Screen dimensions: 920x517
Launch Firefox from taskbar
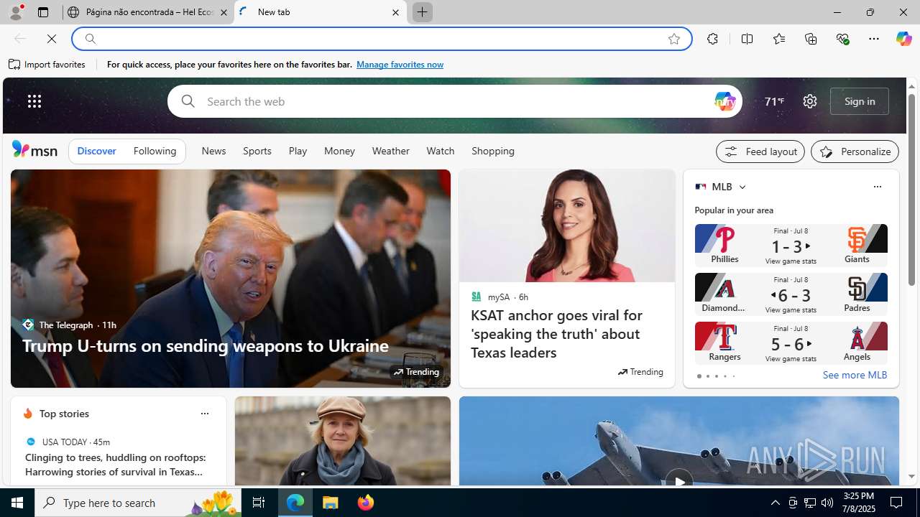pyautogui.click(x=366, y=503)
